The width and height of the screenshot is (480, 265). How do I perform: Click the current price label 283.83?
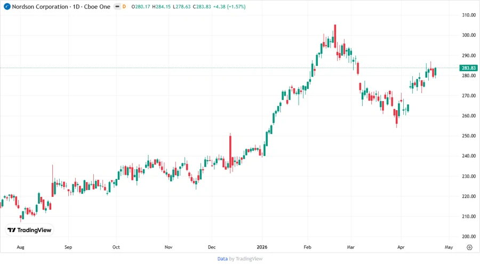(469, 68)
